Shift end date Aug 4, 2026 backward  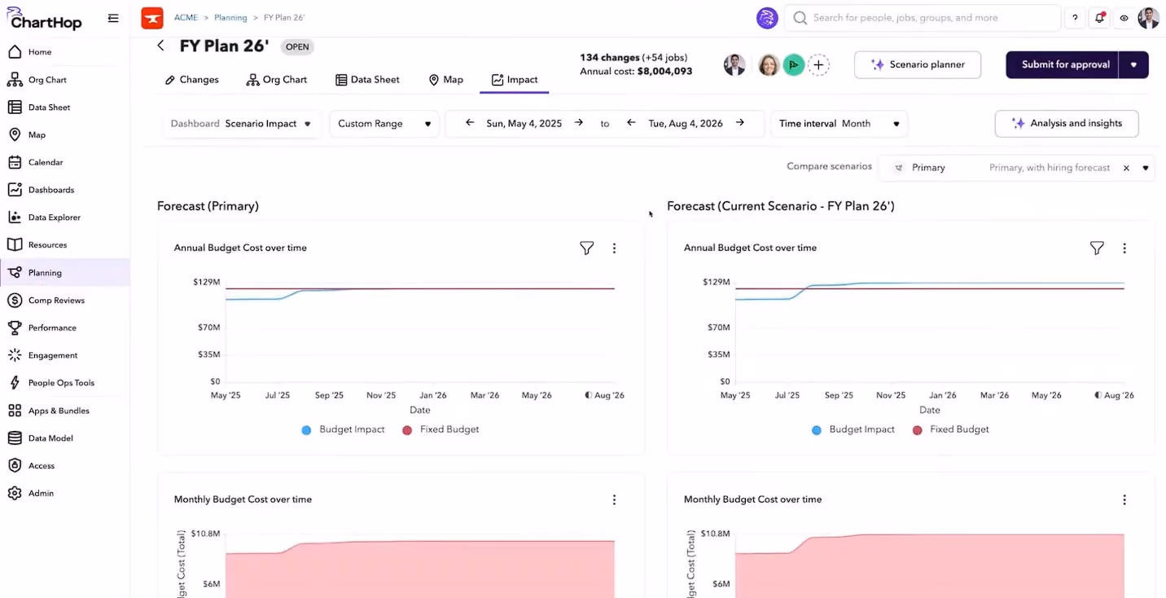(631, 123)
